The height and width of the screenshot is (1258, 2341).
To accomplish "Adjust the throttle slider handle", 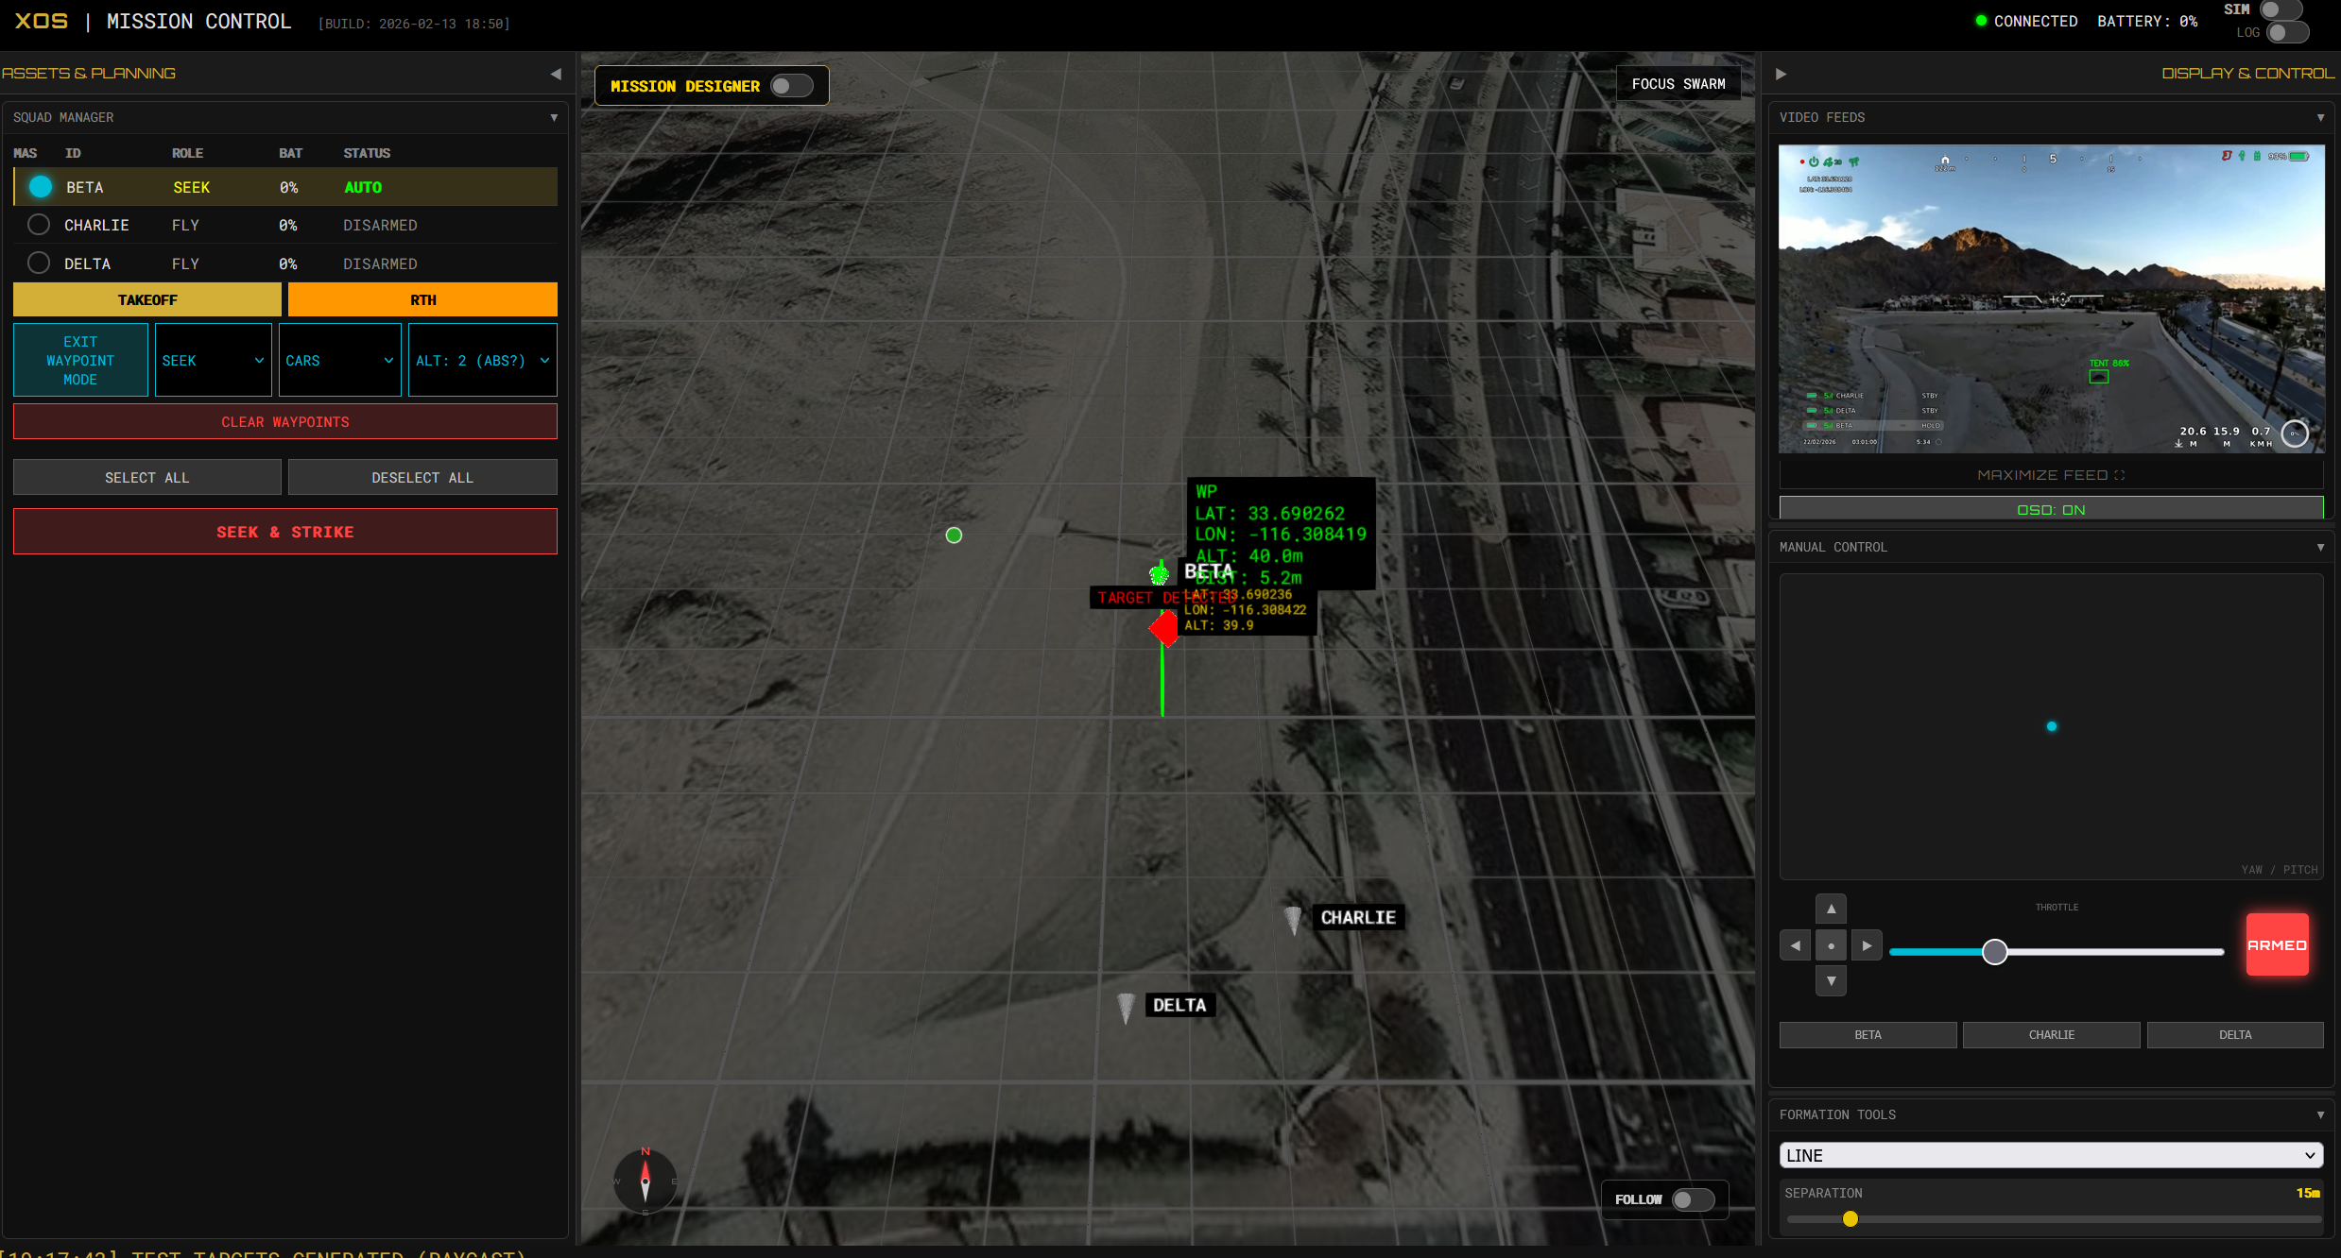I will (1994, 952).
